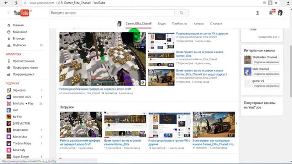Viewport: 292px width, 164px height.
Task: Switch to the О канале tab
Action: [216, 24]
